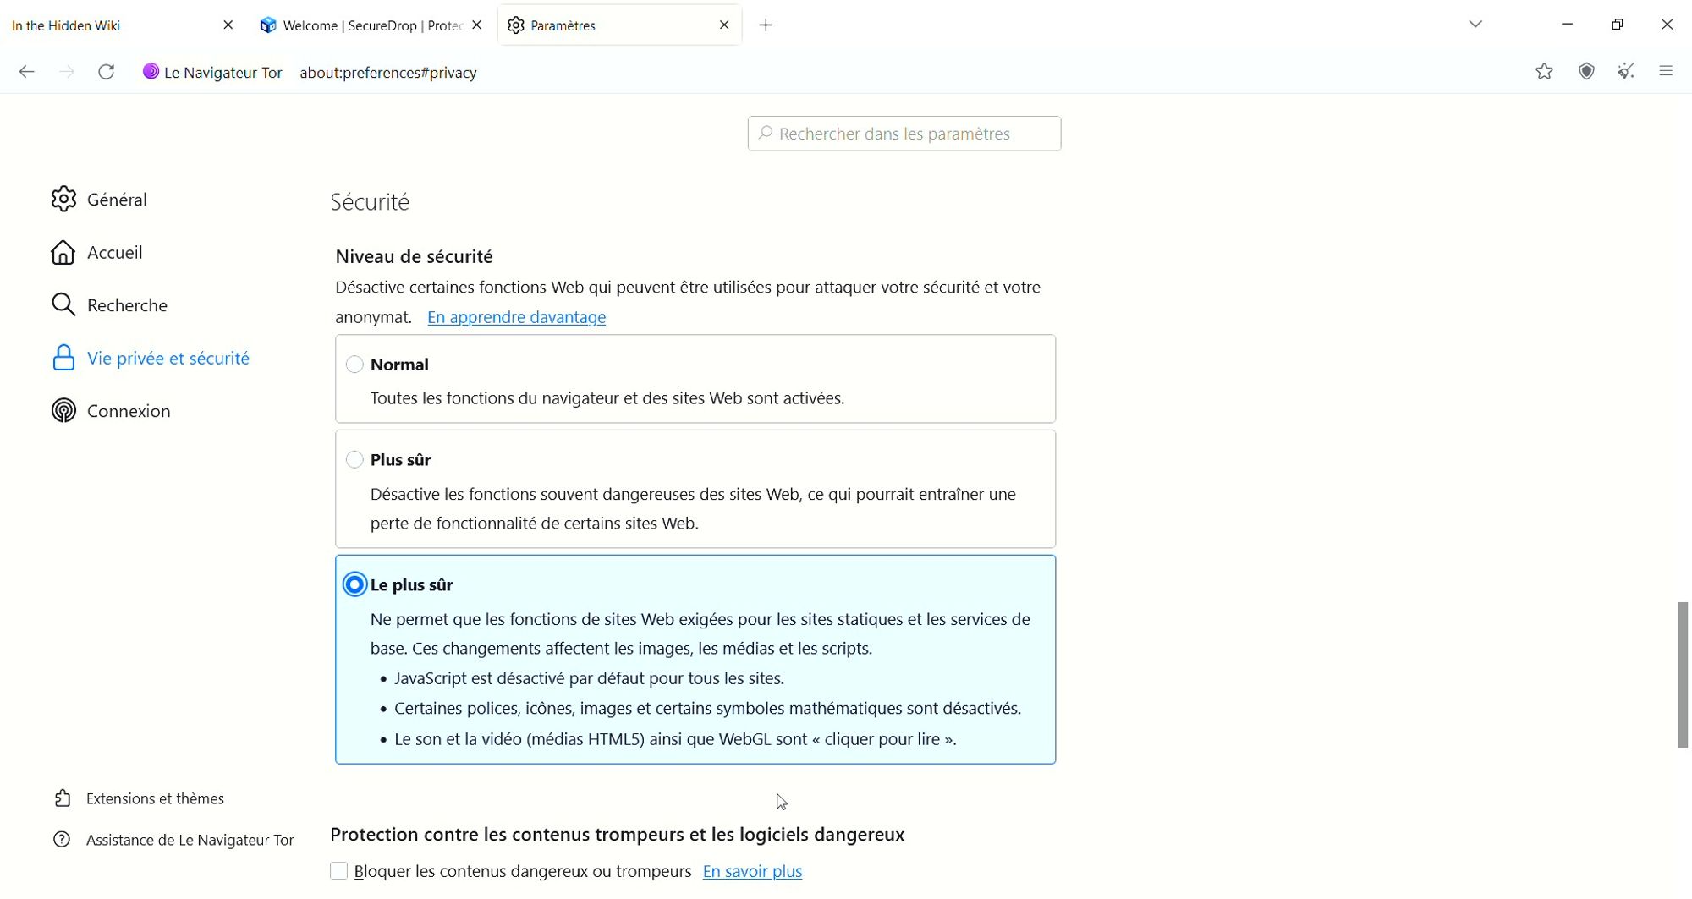1692x899 pixels.
Task: Go back to previous page
Action: [x=27, y=72]
